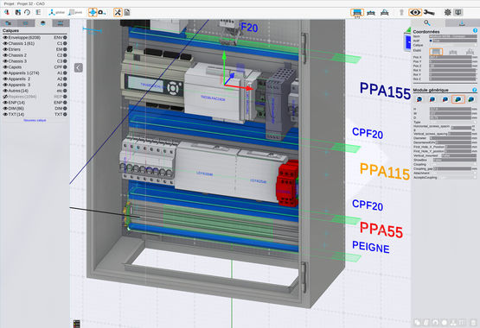Hide the TXT layer
This screenshot has width=480, height=328.
click(5, 114)
